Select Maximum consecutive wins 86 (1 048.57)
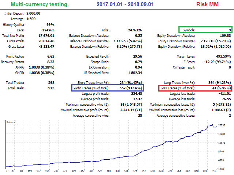The height and width of the screenshot is (175, 234). point(131,105)
